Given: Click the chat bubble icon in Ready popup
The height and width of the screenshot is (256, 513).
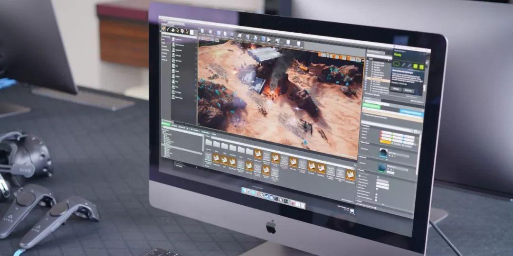Looking at the screenshot, I should click(397, 63).
